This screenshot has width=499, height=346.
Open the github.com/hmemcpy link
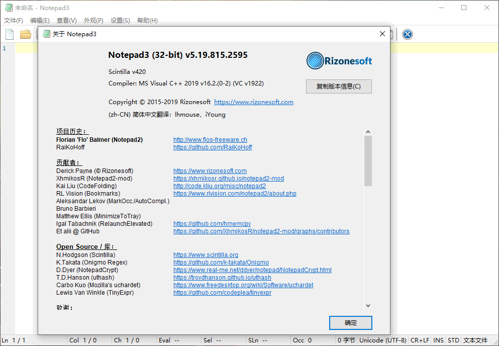click(x=212, y=224)
